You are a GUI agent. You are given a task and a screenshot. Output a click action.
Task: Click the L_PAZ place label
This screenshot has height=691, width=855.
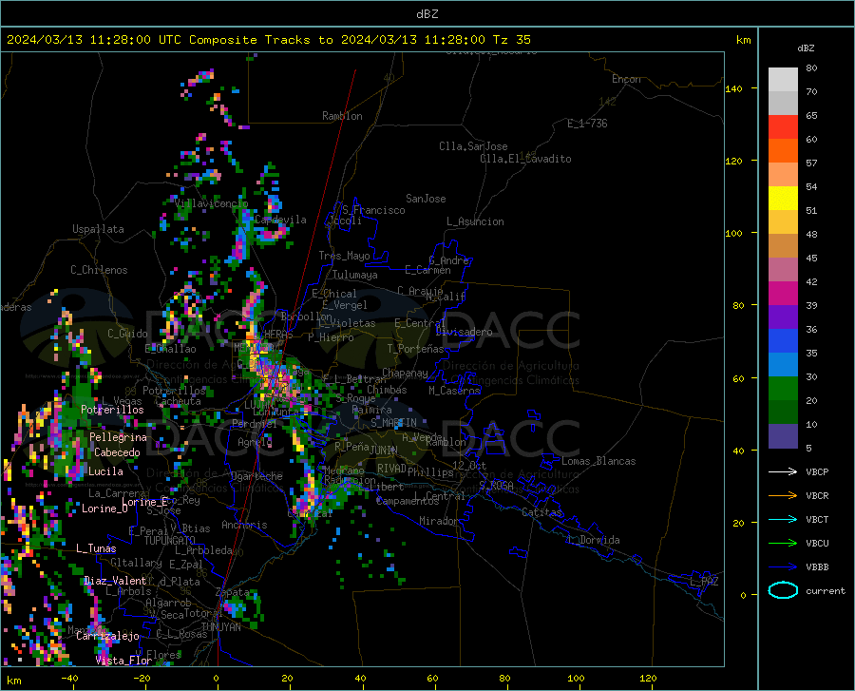pos(704,582)
